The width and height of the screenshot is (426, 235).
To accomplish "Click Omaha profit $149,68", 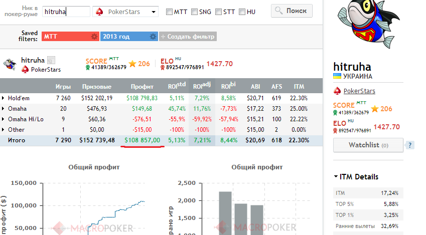I will coord(142,109).
